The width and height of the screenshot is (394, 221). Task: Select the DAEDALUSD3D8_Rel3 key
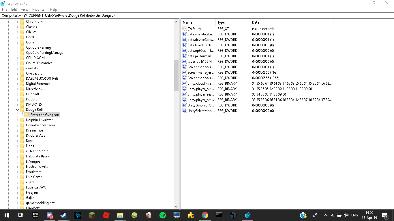coord(42,79)
